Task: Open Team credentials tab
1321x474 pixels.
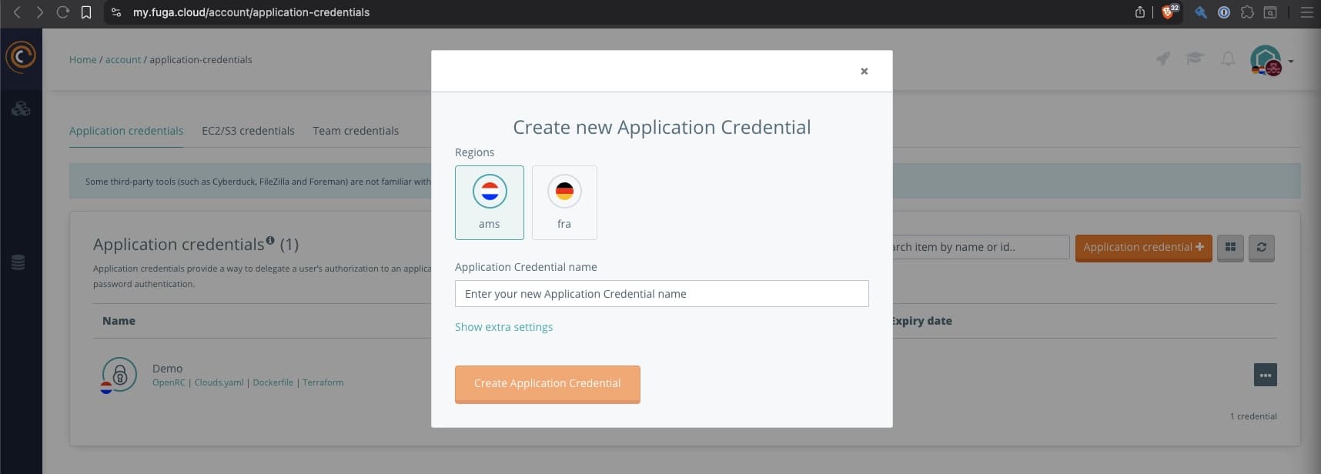Action: [356, 131]
